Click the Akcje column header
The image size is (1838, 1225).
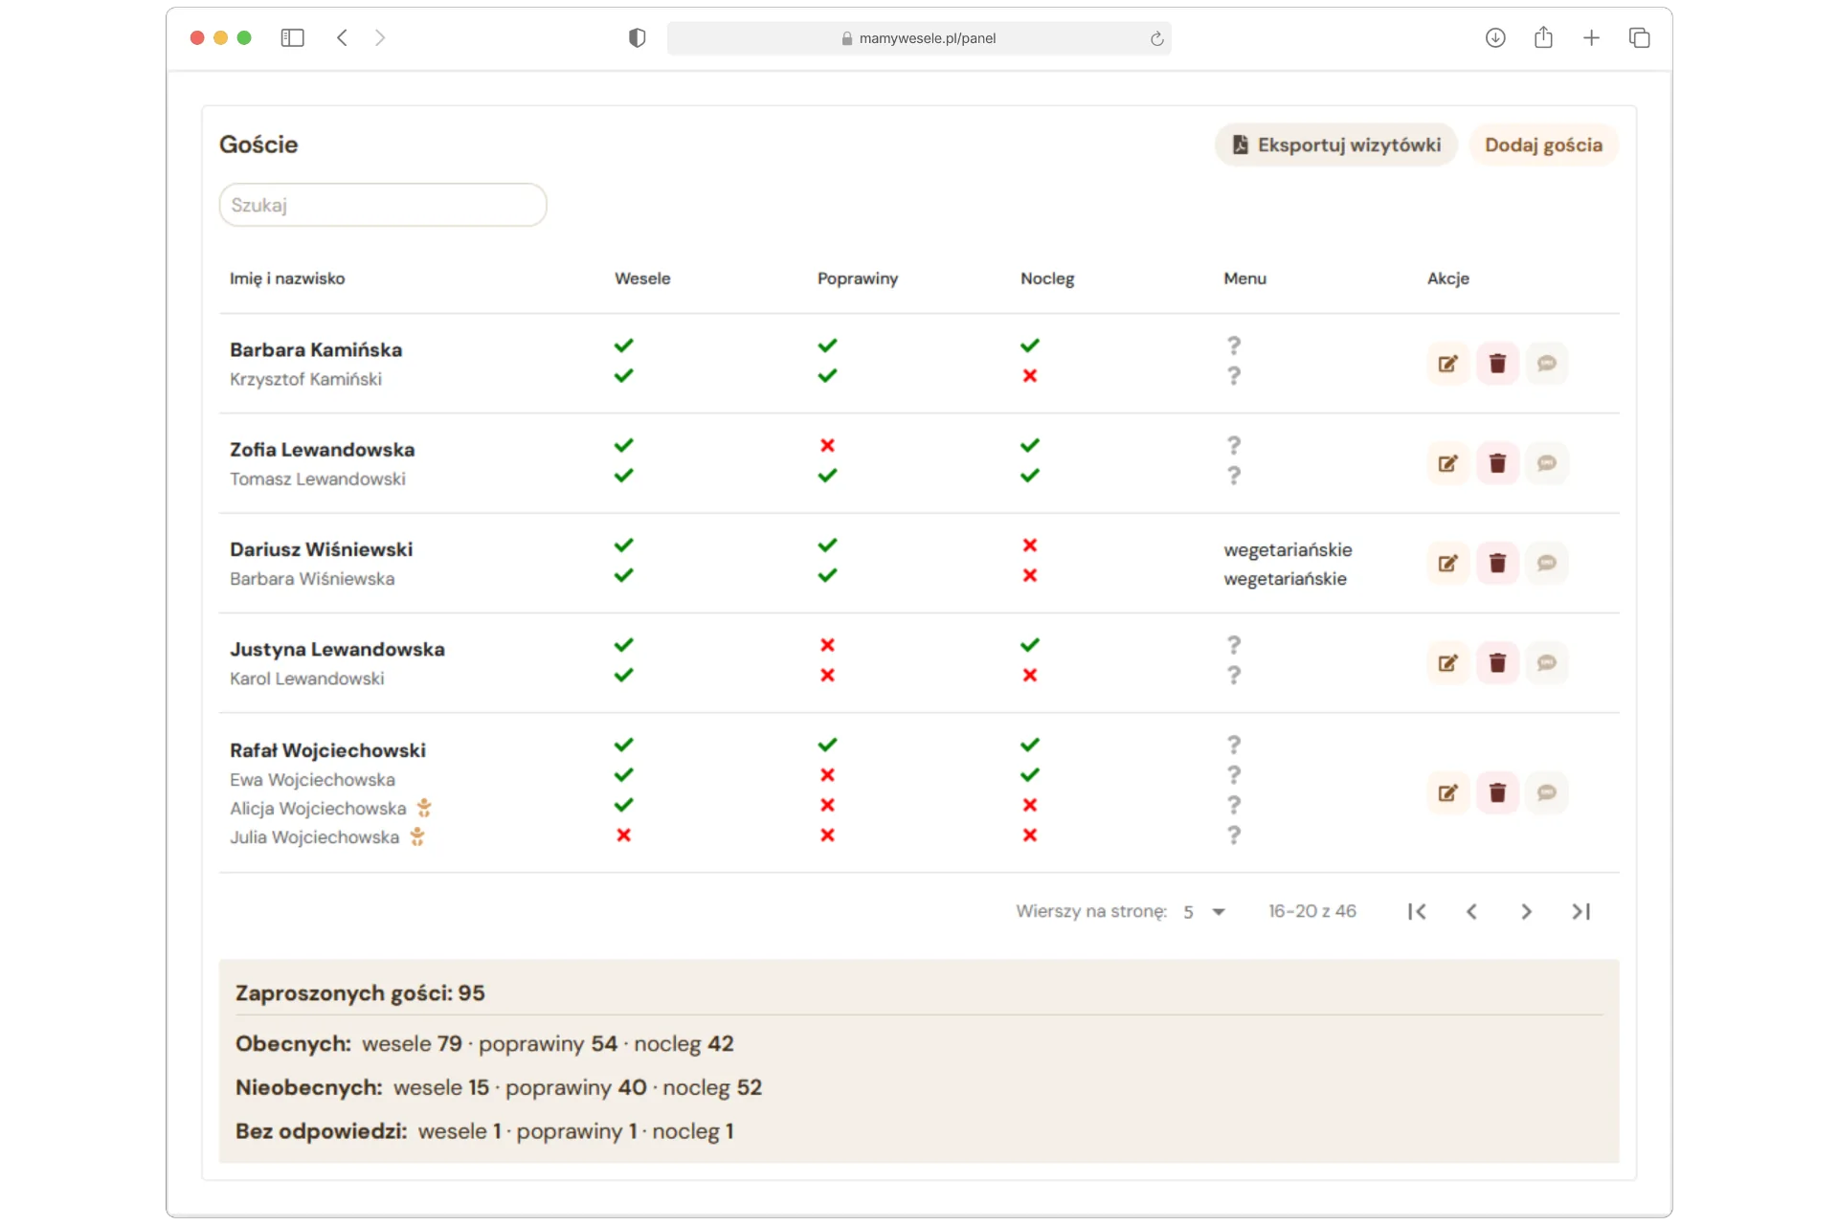tap(1447, 278)
